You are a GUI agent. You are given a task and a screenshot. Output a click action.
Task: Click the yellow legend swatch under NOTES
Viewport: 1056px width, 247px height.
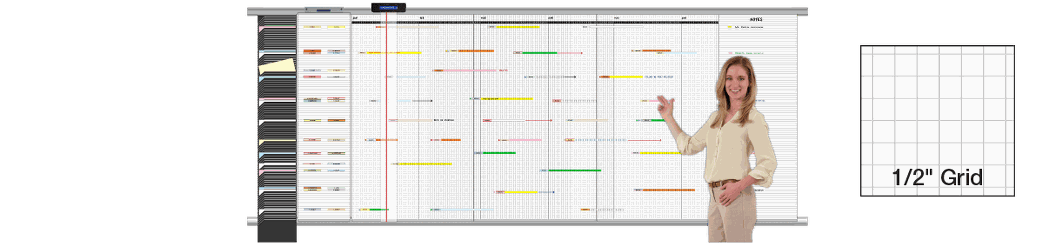pyautogui.click(x=729, y=27)
